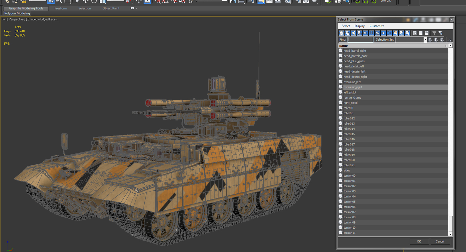Open the [+] viewport general menu
466x252 pixels.
[4, 19]
